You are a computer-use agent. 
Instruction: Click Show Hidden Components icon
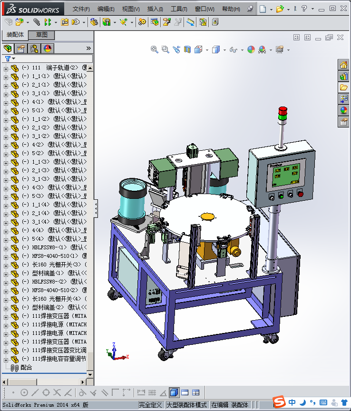[x=94, y=22]
